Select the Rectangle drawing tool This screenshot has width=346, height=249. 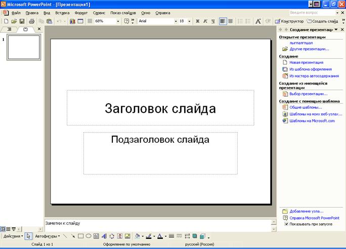click(81, 236)
